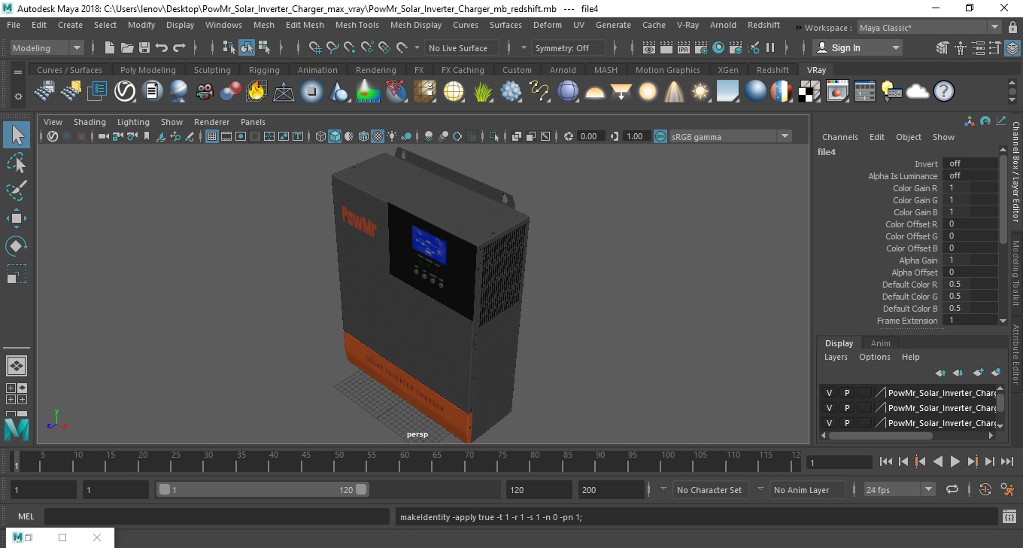This screenshot has height=548, width=1023.
Task: Choose the Lasso Select tool
Action: click(x=17, y=163)
